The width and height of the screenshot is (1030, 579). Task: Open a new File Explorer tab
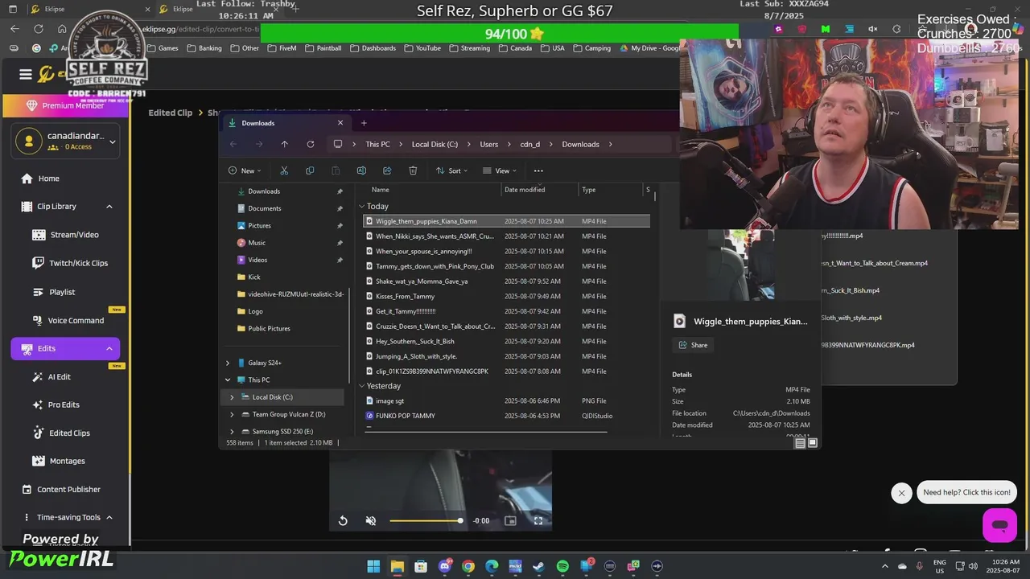(364, 123)
